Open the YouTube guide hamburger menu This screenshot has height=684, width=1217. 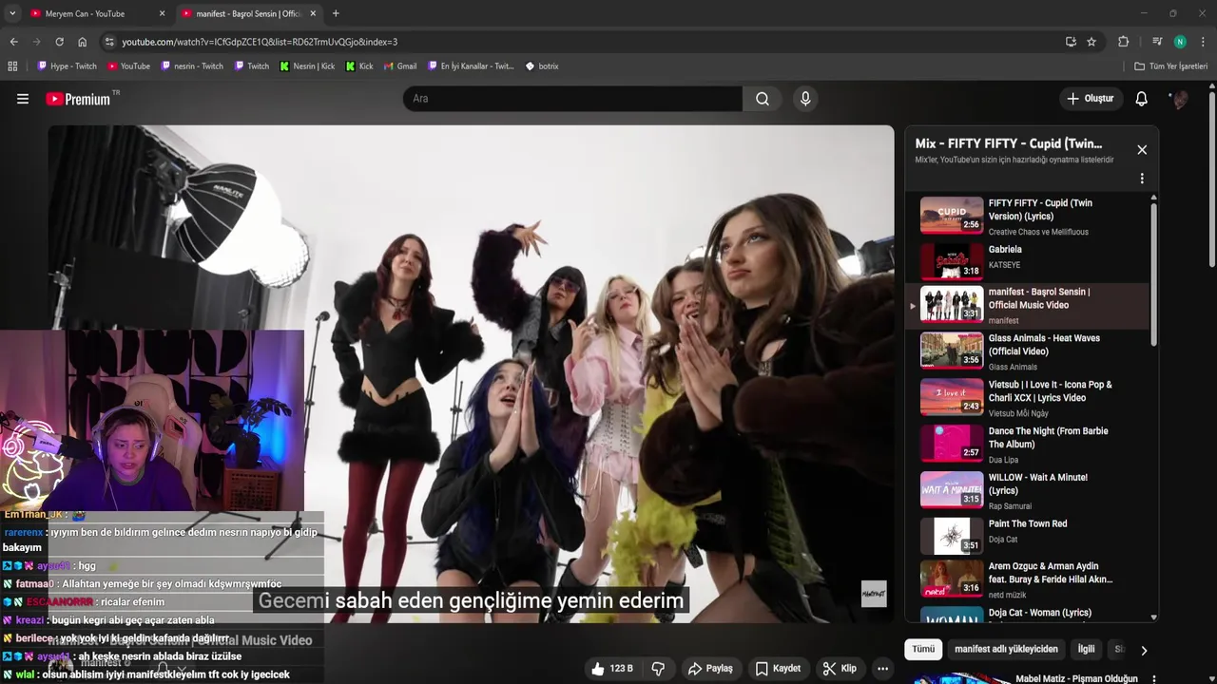point(23,99)
